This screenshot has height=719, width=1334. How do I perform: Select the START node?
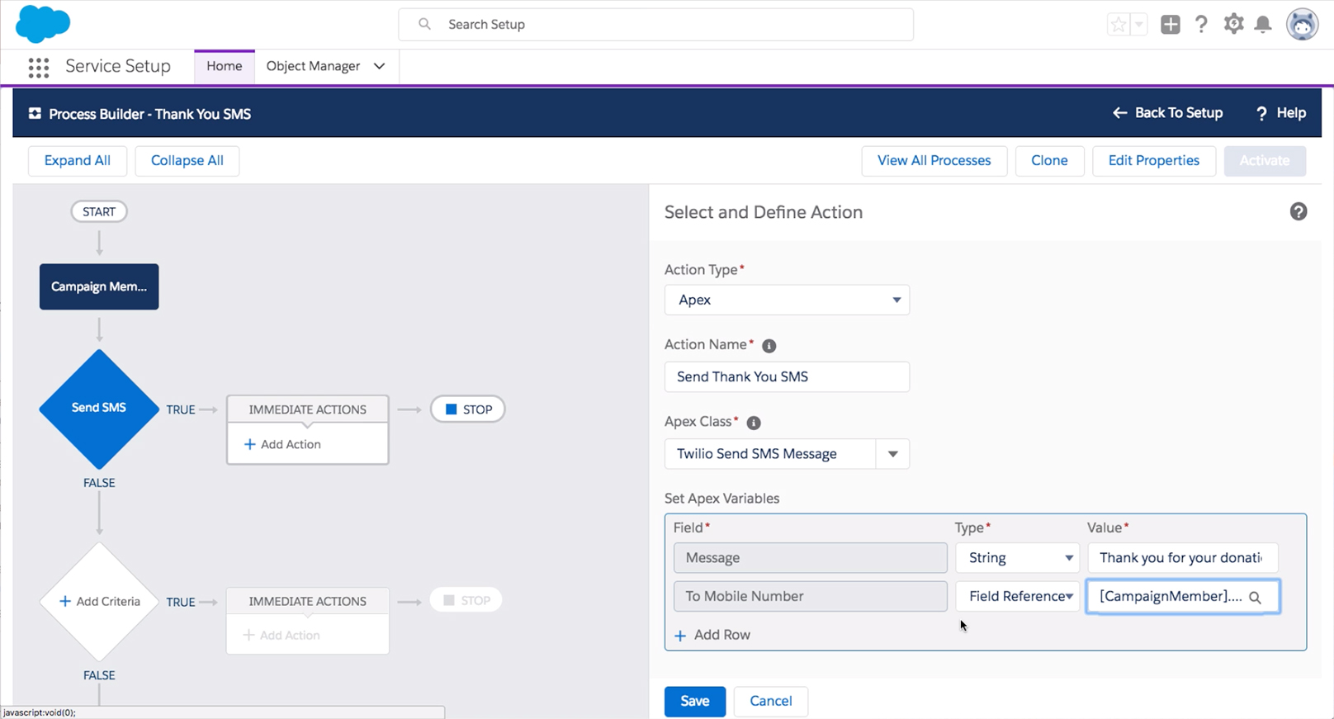99,211
